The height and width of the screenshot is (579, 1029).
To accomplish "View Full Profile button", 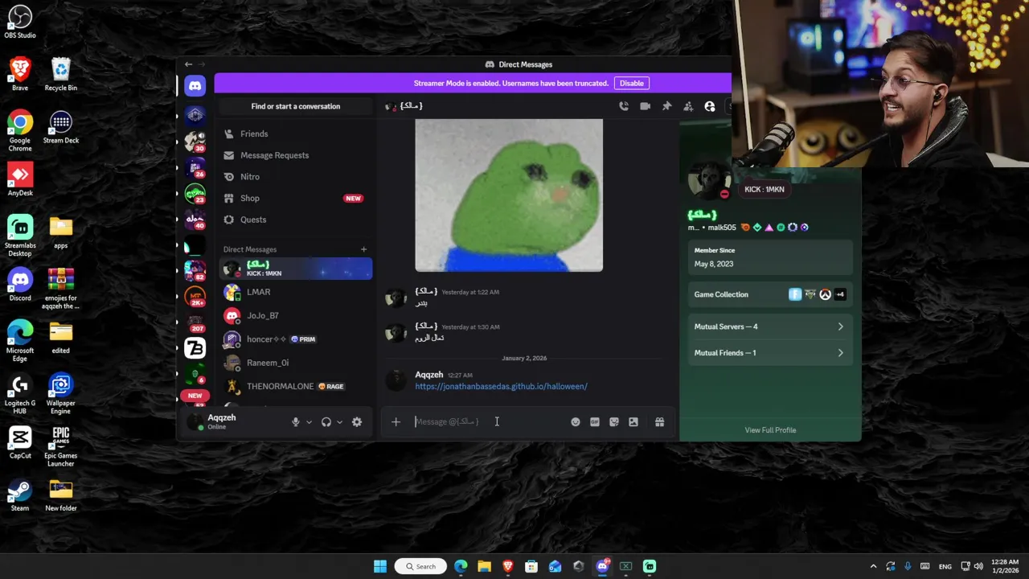I will 770,430.
